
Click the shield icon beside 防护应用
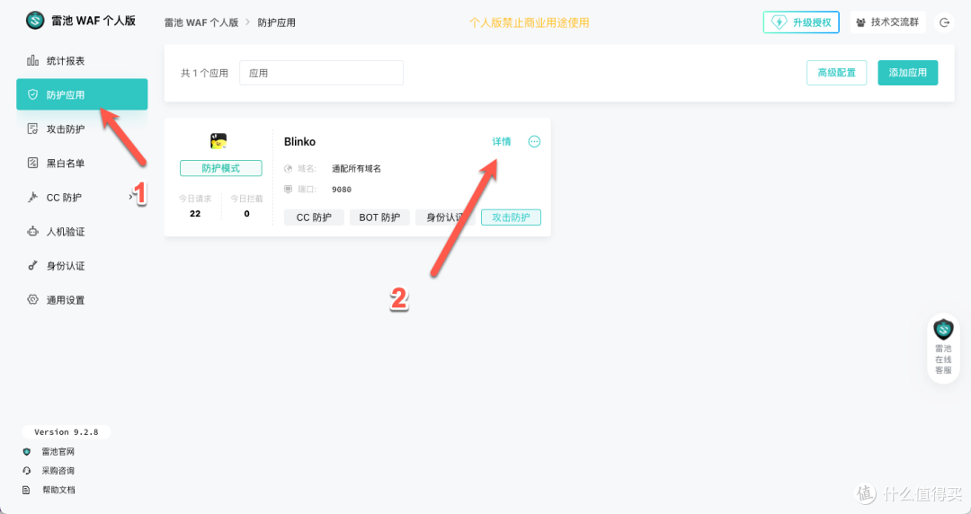[33, 94]
